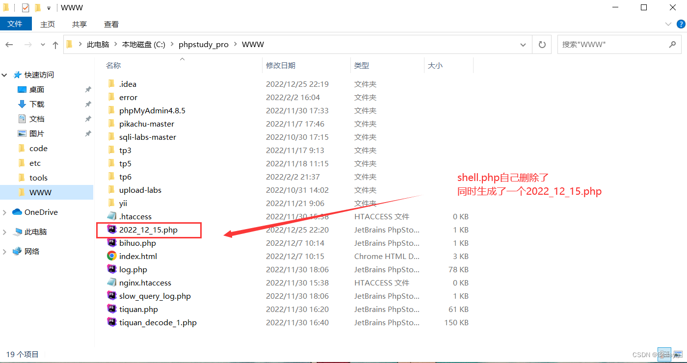Open the help question mark icon
Image resolution: width=687 pixels, height=363 pixels.
tap(681, 24)
